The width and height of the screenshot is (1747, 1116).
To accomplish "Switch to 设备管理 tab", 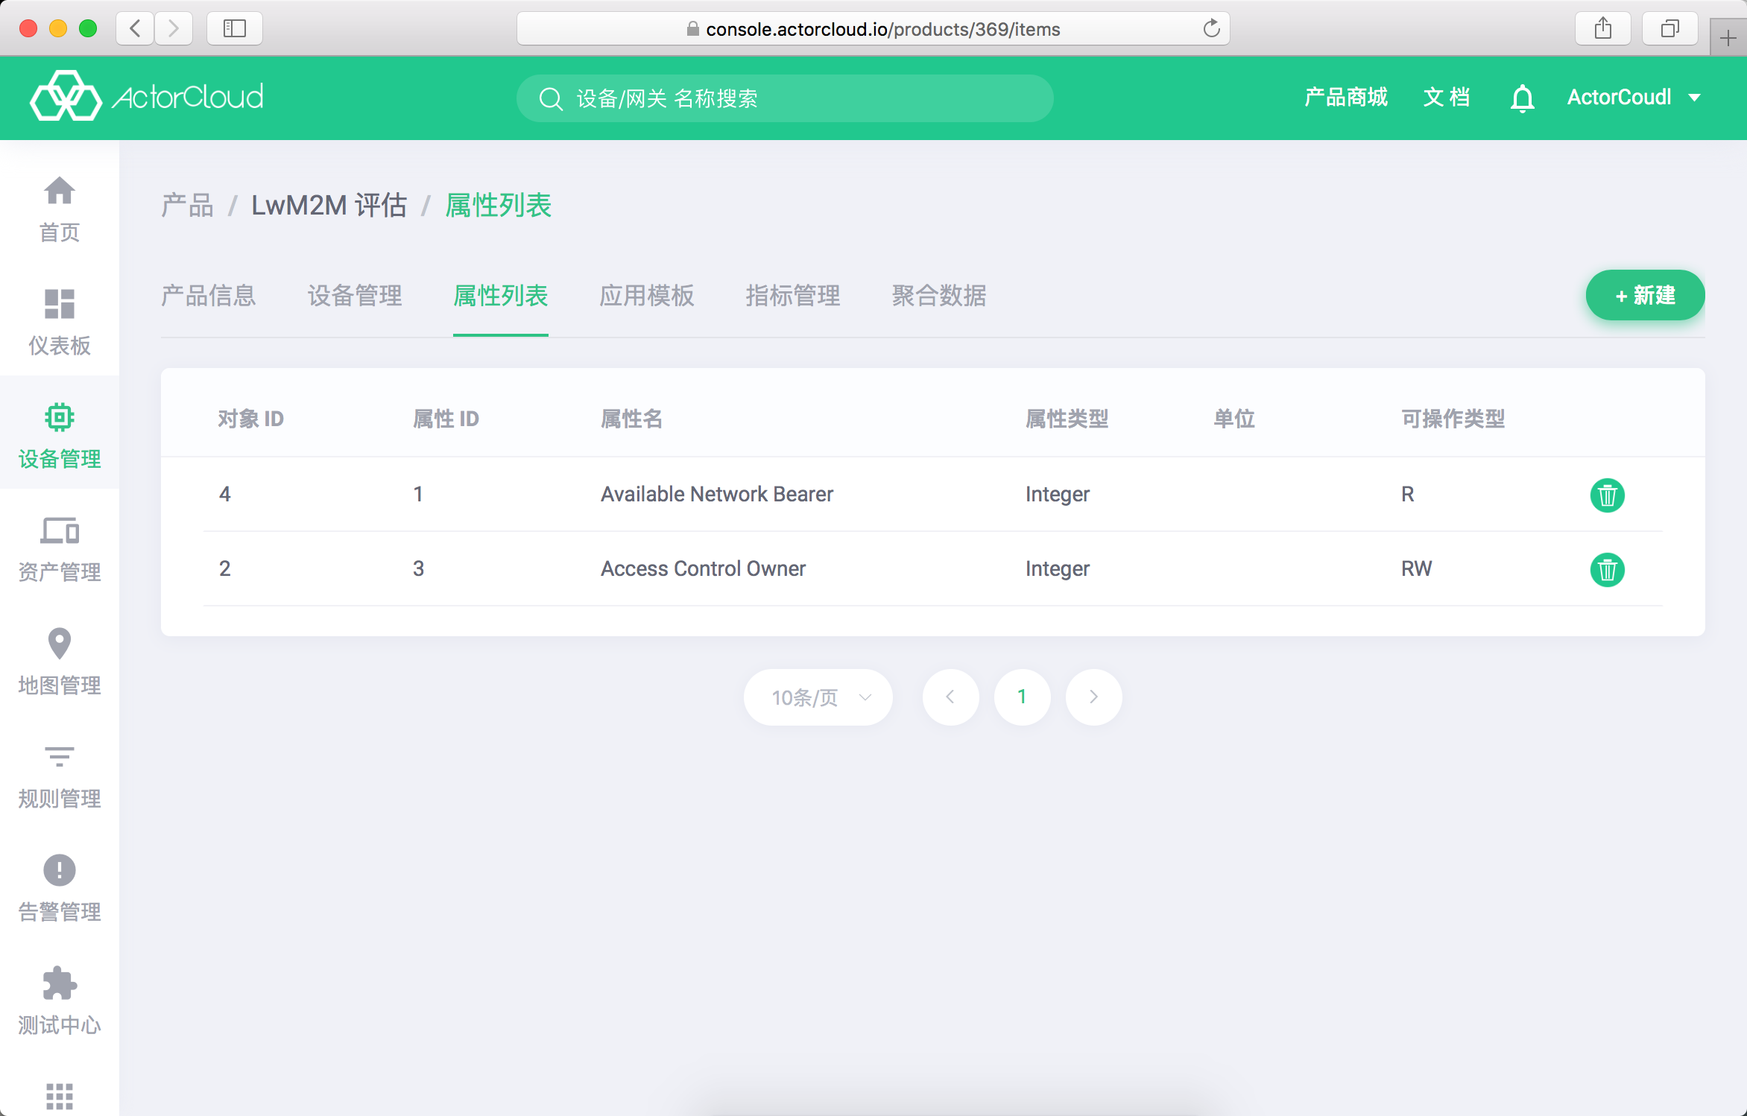I will [355, 296].
